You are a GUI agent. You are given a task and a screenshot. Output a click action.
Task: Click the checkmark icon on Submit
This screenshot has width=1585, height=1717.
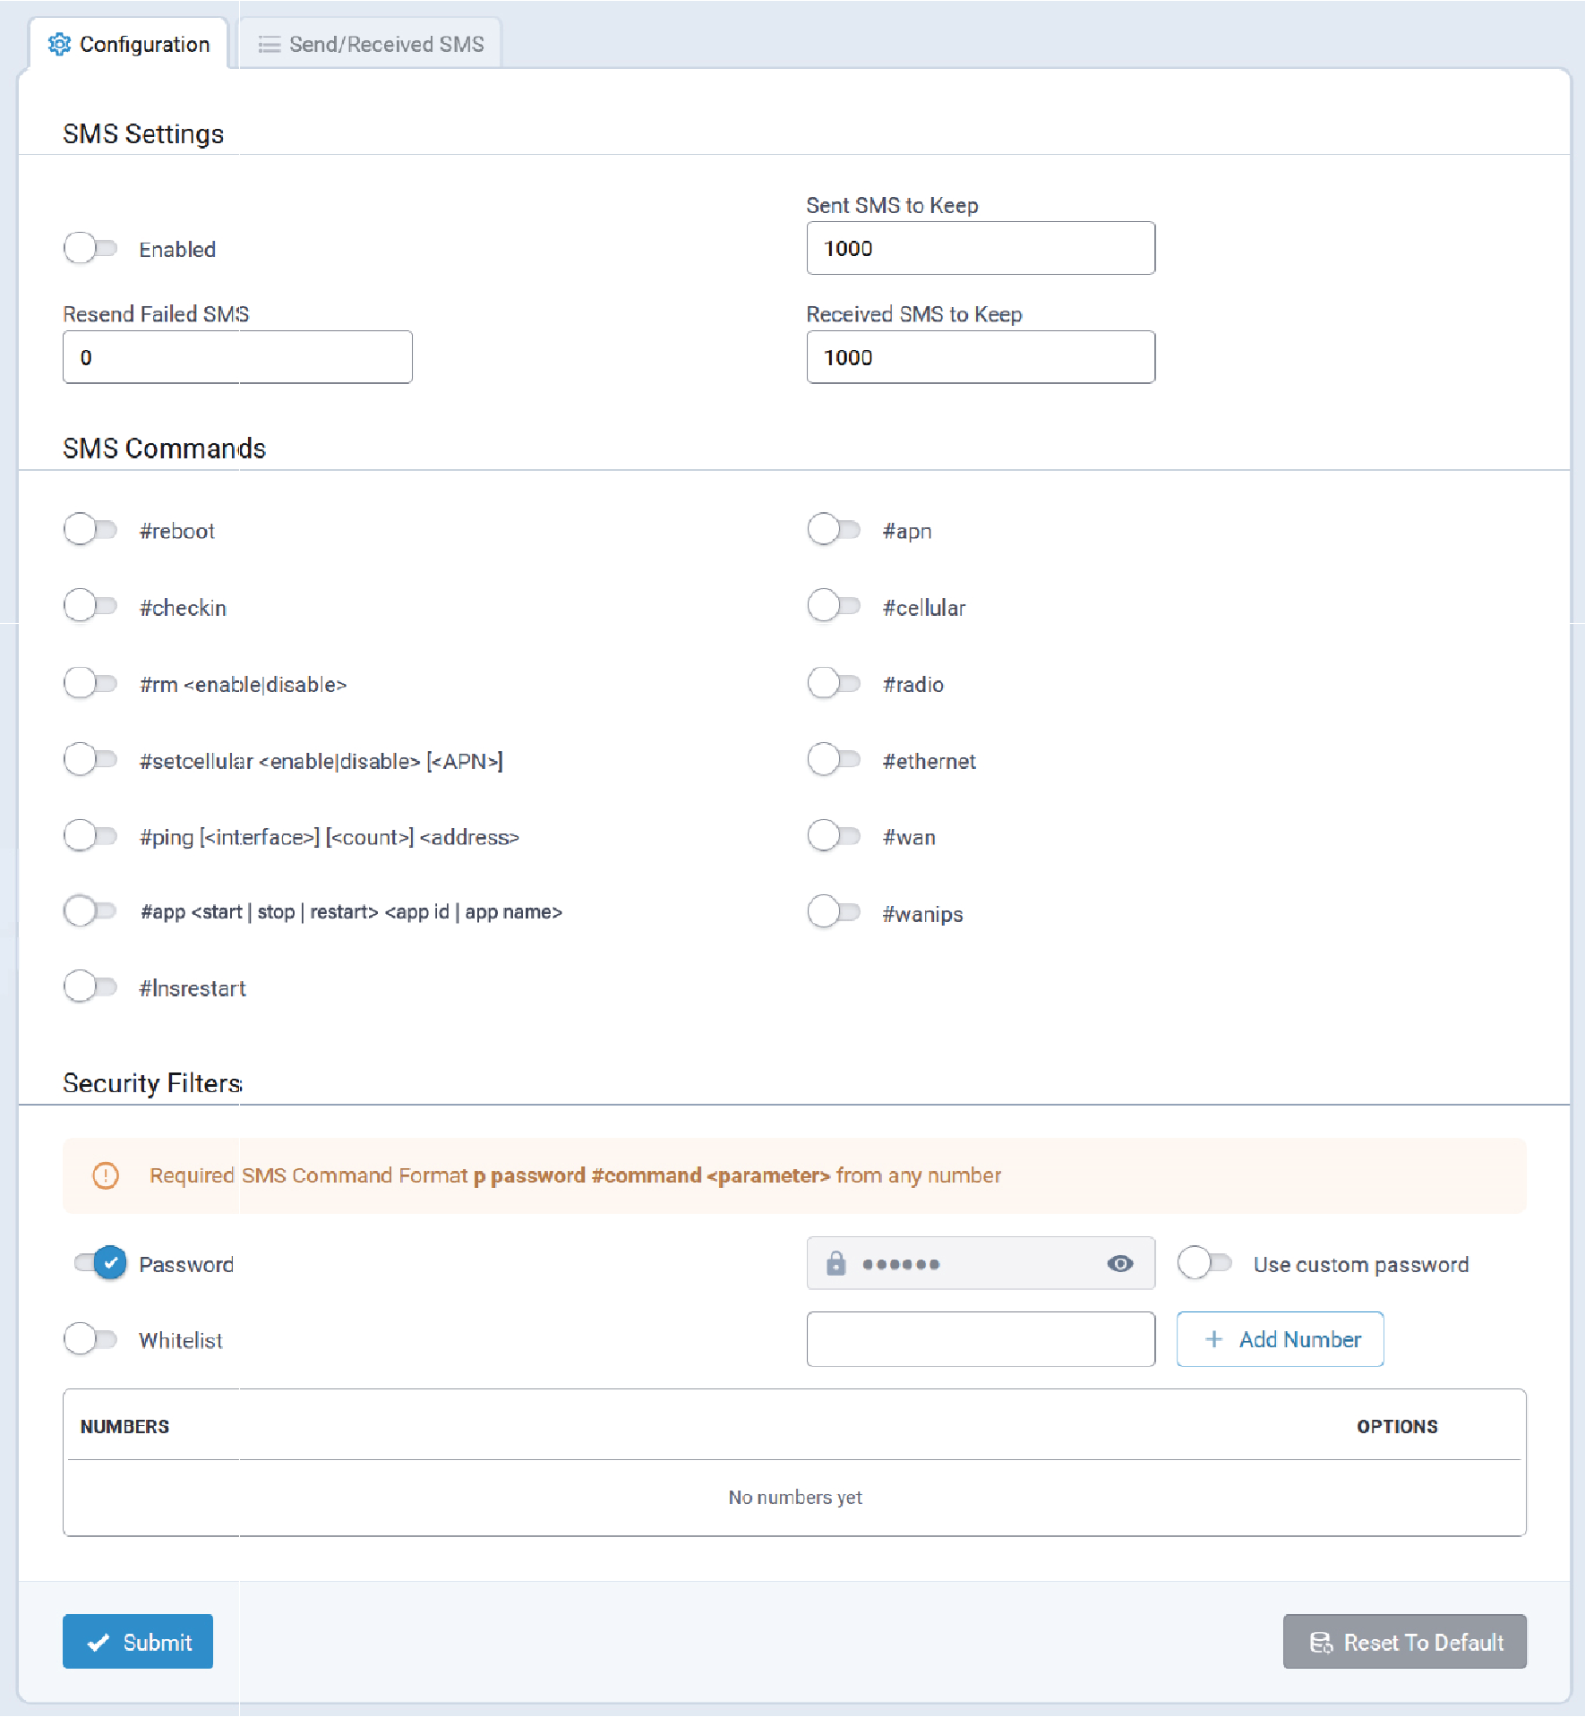[99, 1642]
